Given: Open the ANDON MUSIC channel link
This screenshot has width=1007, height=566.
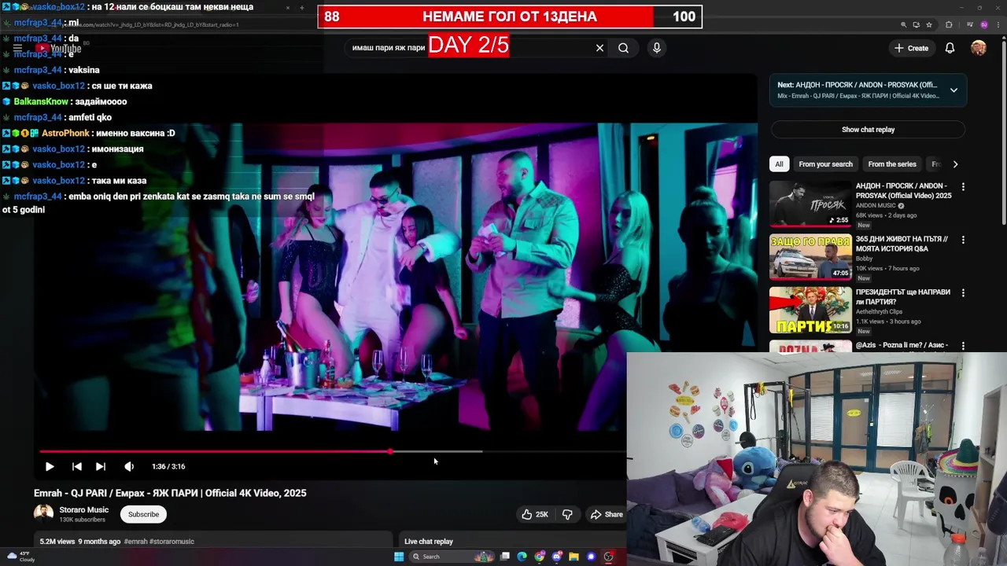Looking at the screenshot, I should coord(876,206).
